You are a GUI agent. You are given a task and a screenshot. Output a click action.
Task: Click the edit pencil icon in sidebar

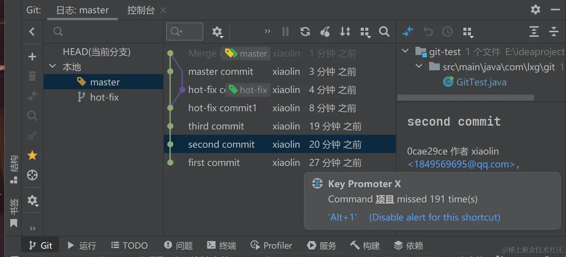[x=32, y=136]
